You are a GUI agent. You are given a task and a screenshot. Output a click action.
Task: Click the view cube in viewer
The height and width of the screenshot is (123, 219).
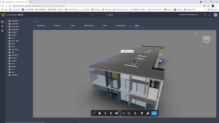(x=206, y=40)
